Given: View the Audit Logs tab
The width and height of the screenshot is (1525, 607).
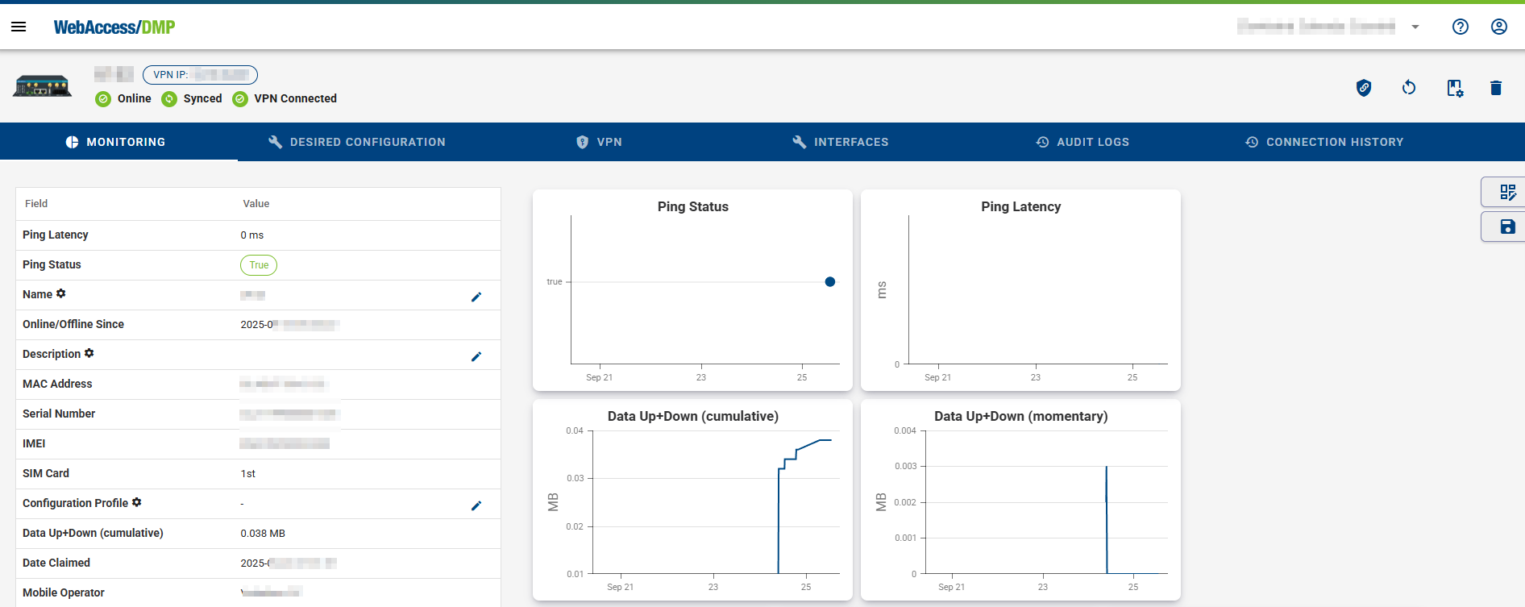Looking at the screenshot, I should pyautogui.click(x=1082, y=142).
